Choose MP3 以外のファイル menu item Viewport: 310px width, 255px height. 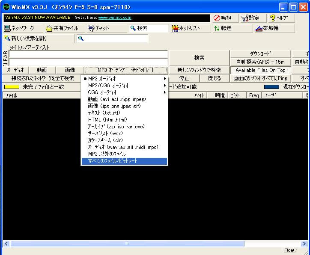124,154
